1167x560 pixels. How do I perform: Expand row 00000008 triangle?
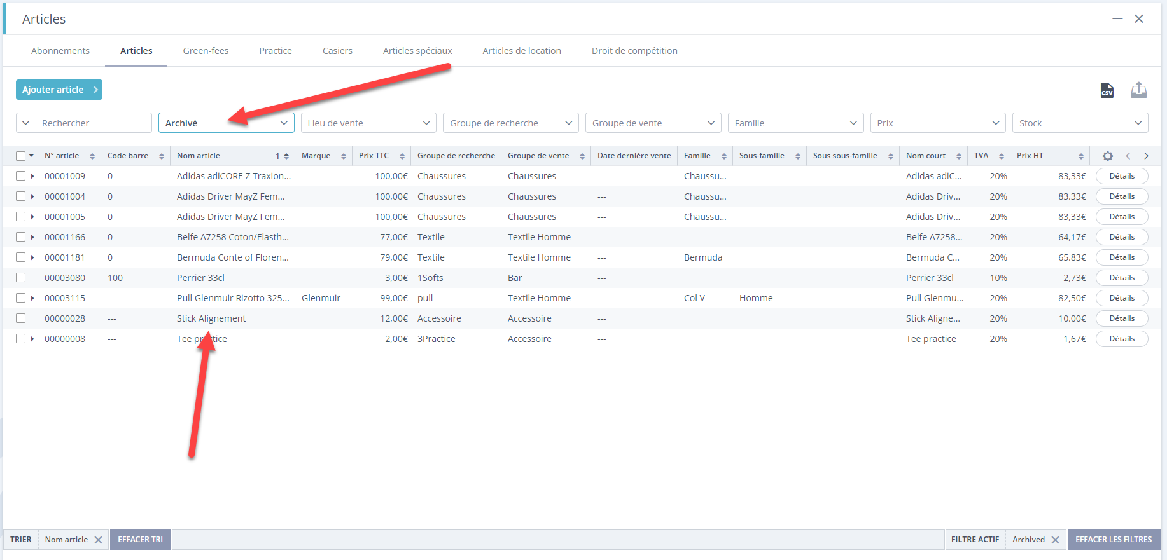point(32,339)
